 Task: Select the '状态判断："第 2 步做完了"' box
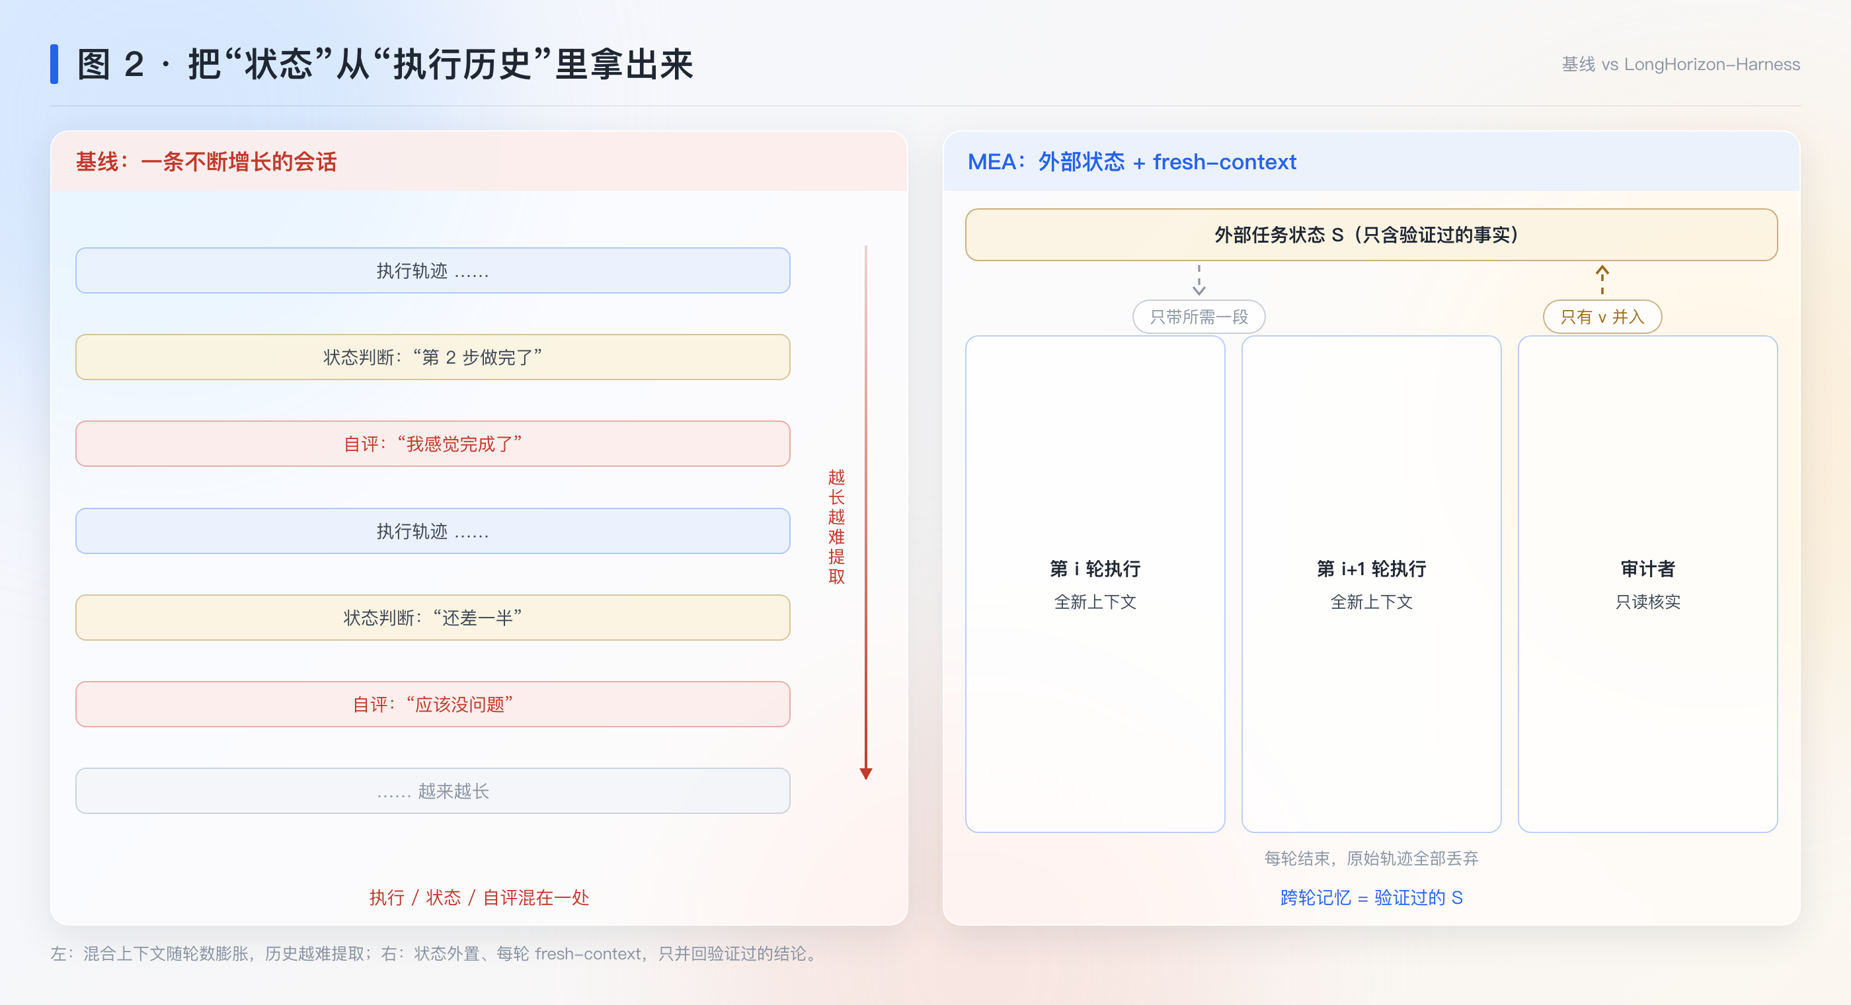coord(432,357)
